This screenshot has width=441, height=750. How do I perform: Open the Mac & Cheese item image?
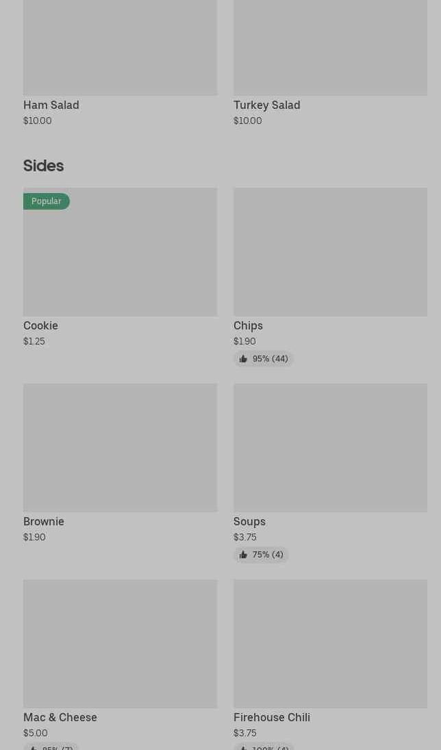(120, 643)
